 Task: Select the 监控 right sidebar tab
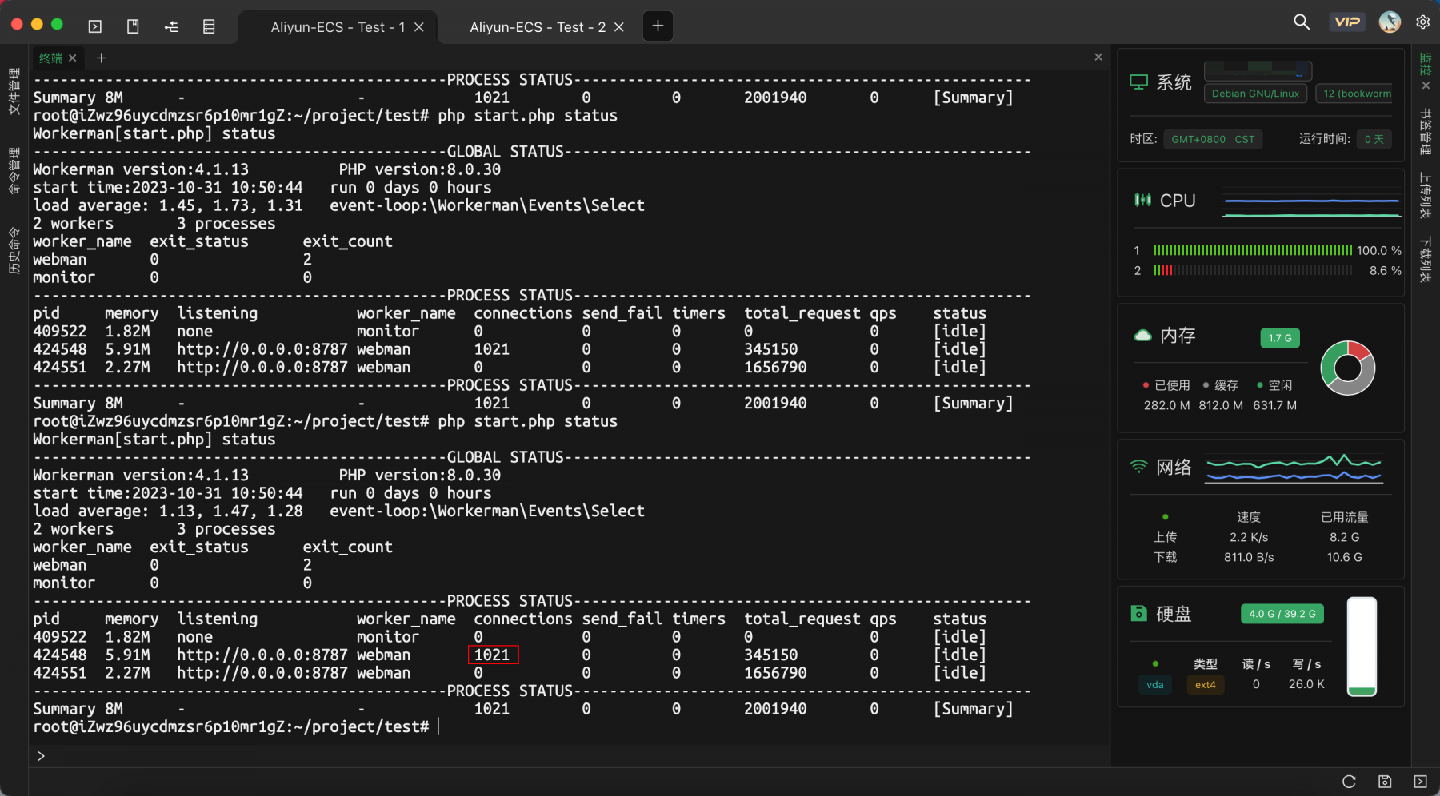point(1426,64)
